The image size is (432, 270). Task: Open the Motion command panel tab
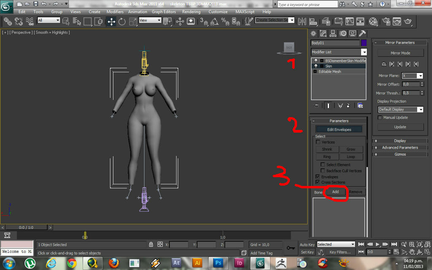click(343, 34)
